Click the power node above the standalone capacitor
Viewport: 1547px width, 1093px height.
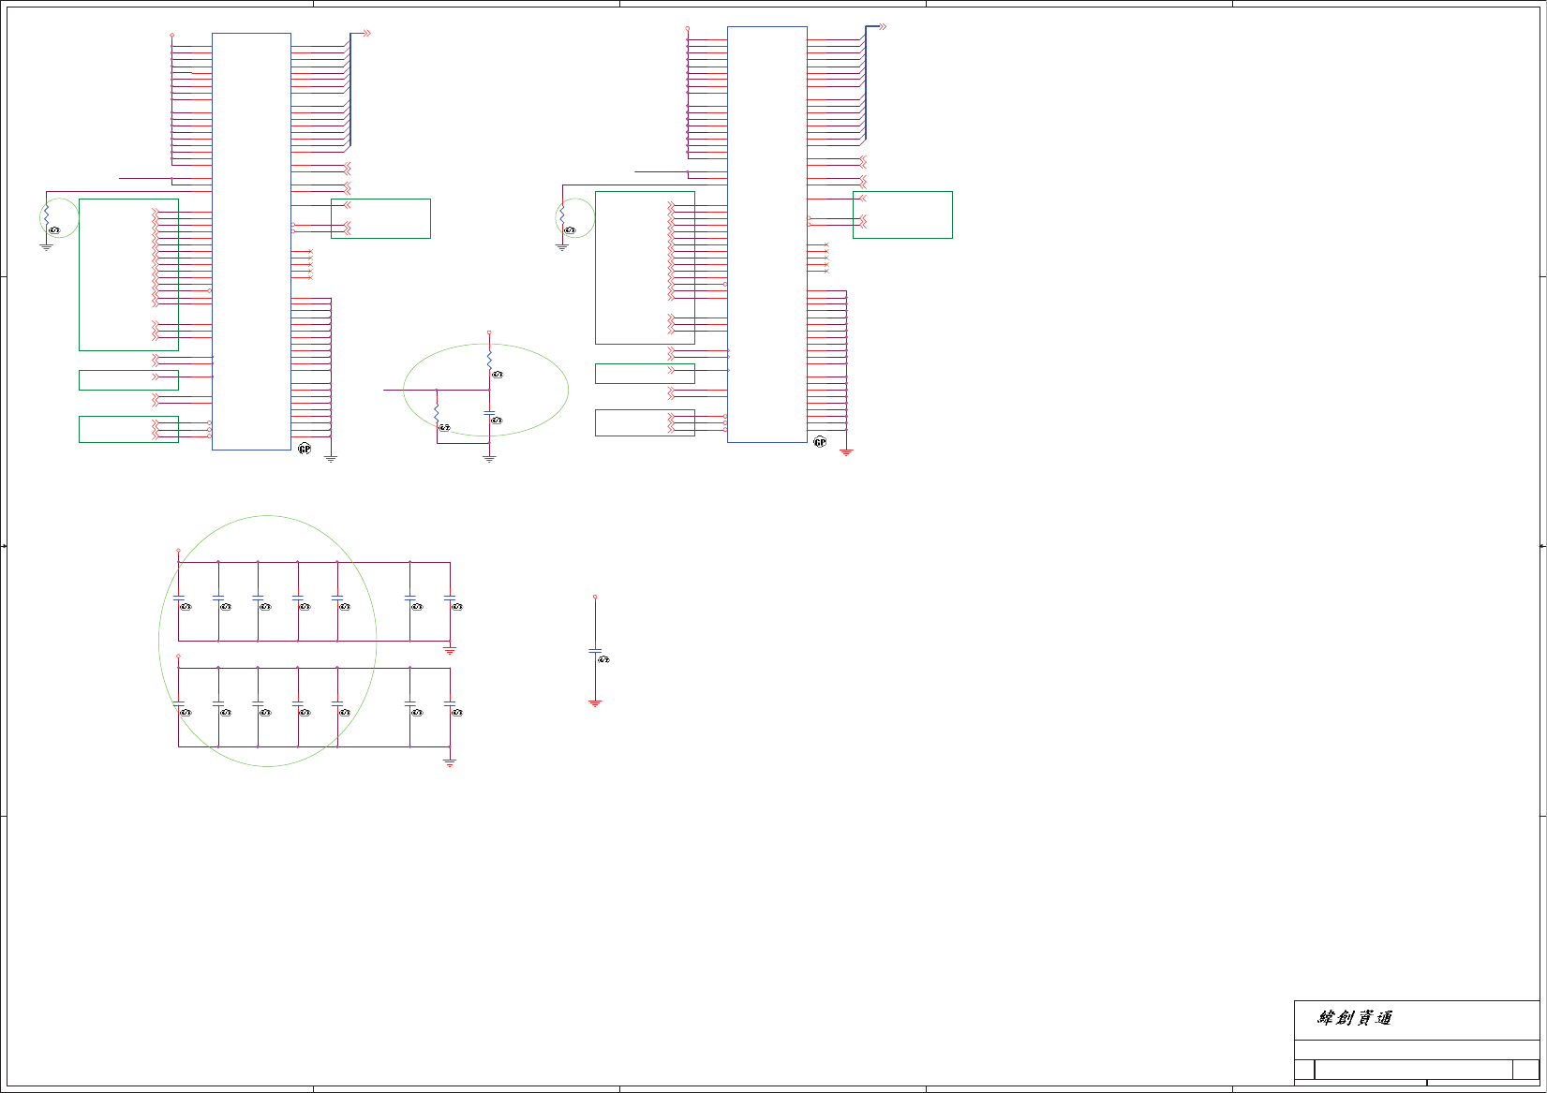(595, 597)
